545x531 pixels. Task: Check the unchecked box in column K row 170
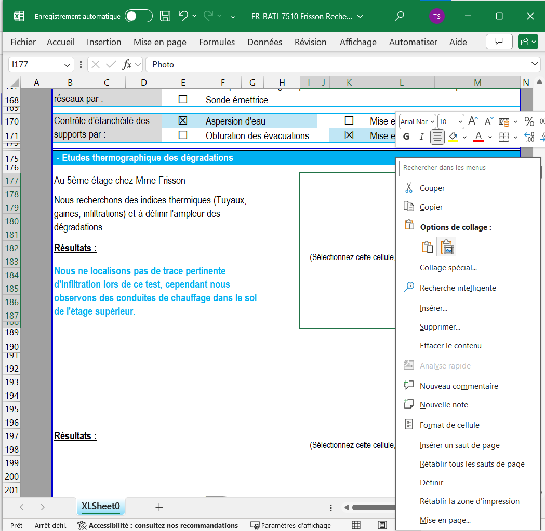click(x=349, y=120)
